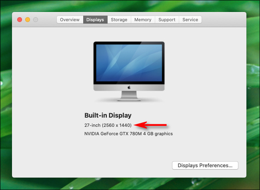Image resolution: width=260 pixels, height=190 pixels.
Task: Go to the Service tab
Action: [x=190, y=20]
